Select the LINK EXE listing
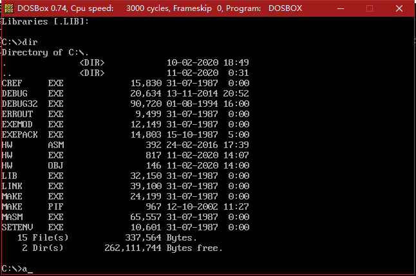This screenshot has height=276, width=416. coord(32,186)
